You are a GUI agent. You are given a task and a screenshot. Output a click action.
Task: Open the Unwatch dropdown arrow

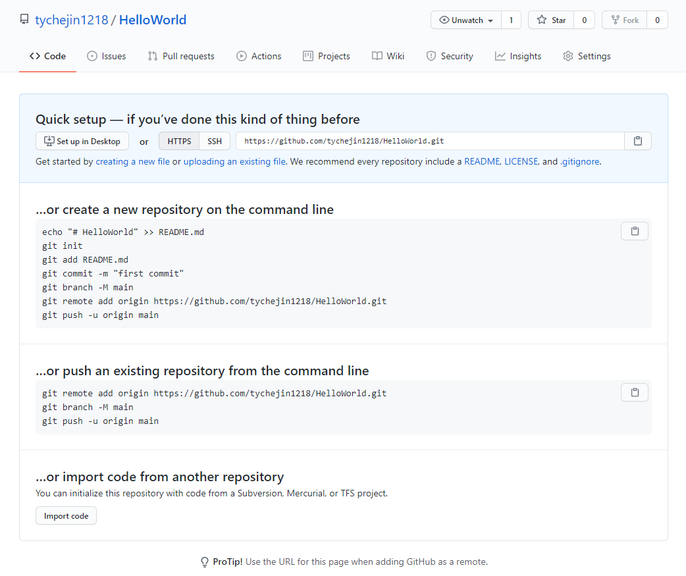pyautogui.click(x=490, y=20)
